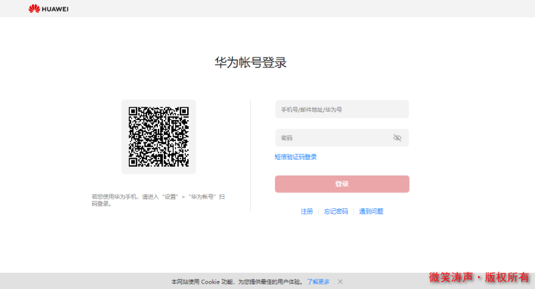Open the 忘记密码 link
Viewport: 535px width, 289px height.
(x=336, y=212)
